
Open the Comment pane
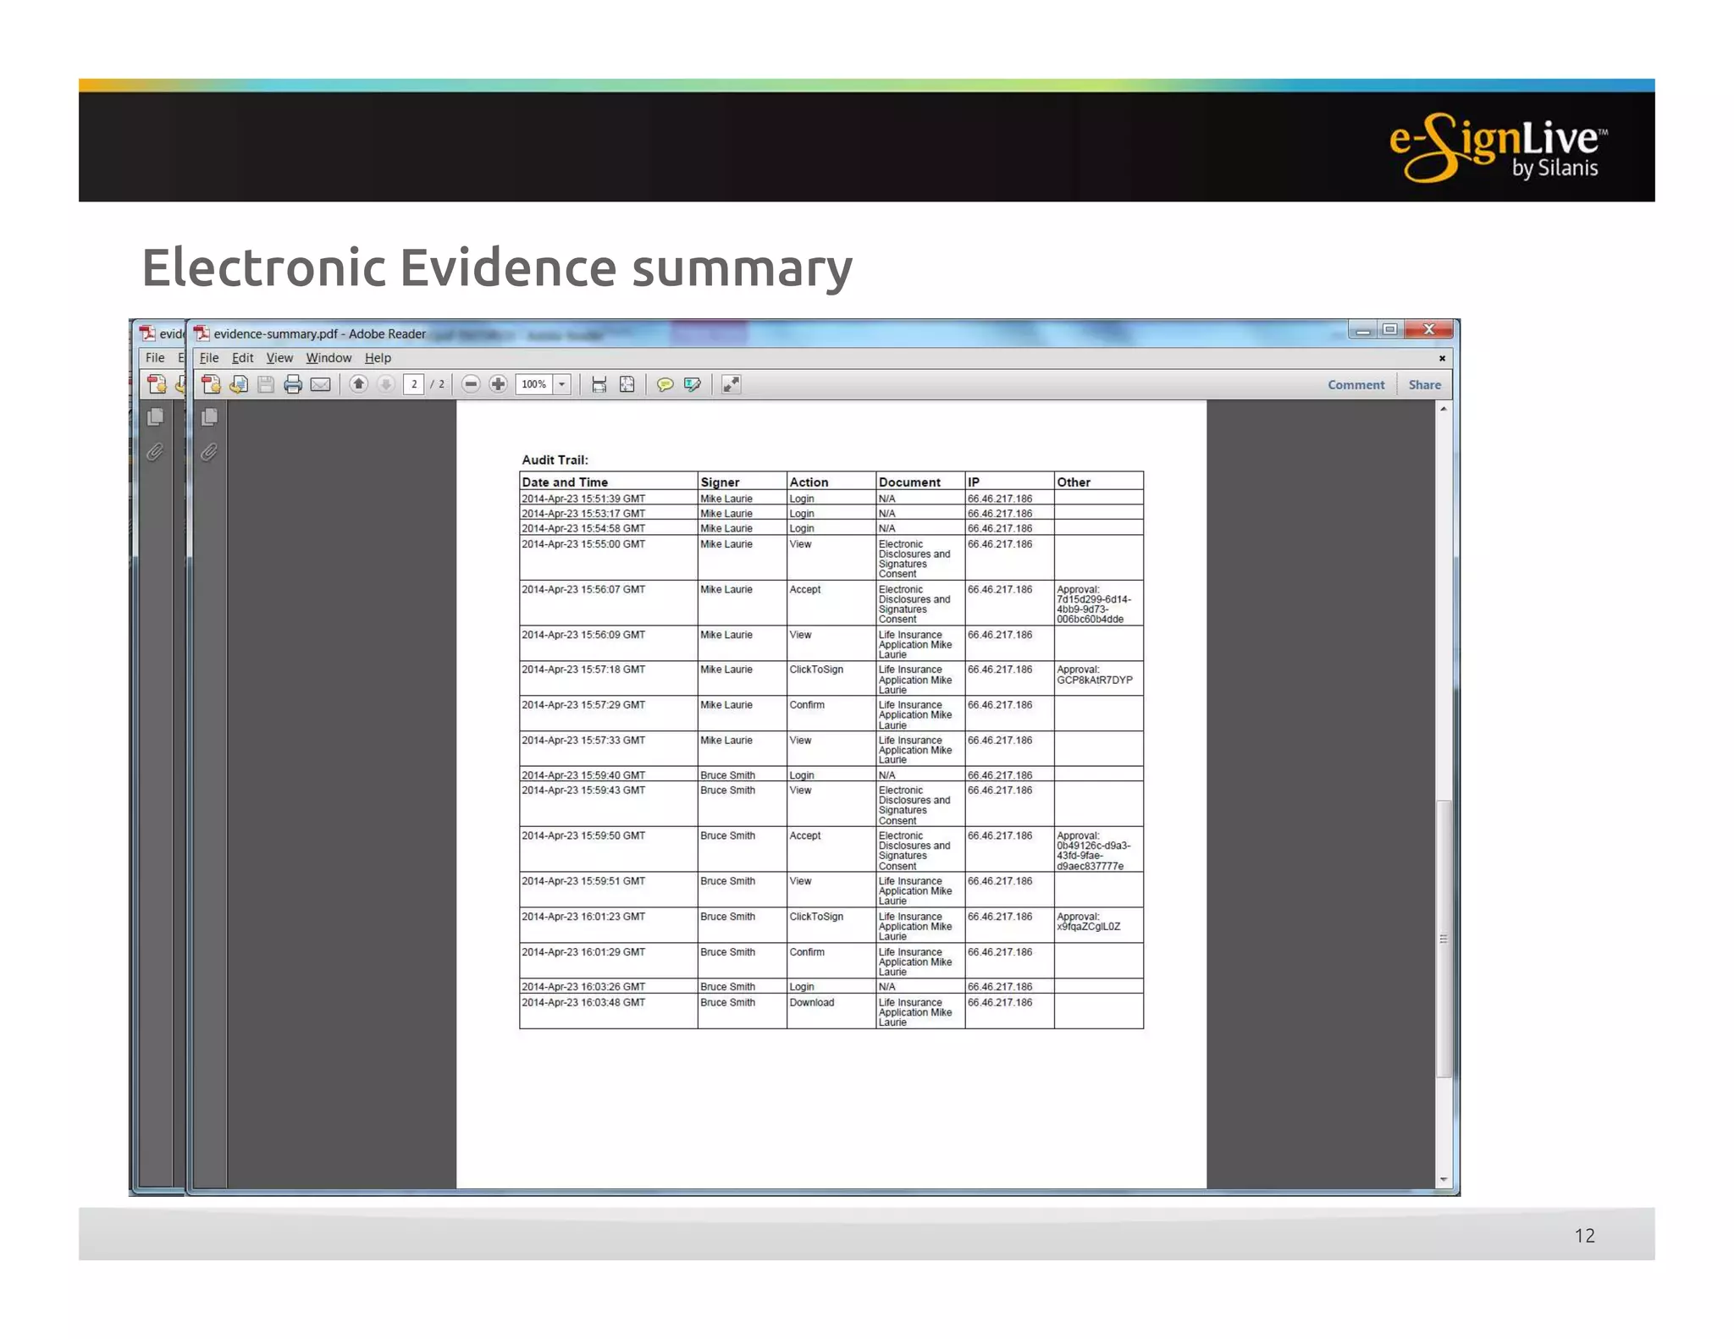tap(1356, 385)
